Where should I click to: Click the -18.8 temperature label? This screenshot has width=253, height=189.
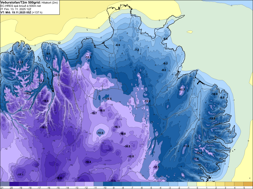pyautogui.click(x=123, y=134)
